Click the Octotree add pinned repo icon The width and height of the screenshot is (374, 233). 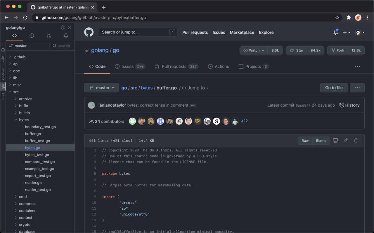click(x=3, y=50)
